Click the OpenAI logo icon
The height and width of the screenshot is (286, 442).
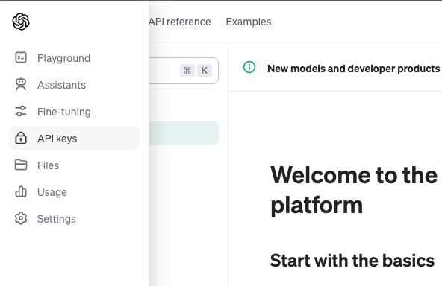(x=21, y=22)
